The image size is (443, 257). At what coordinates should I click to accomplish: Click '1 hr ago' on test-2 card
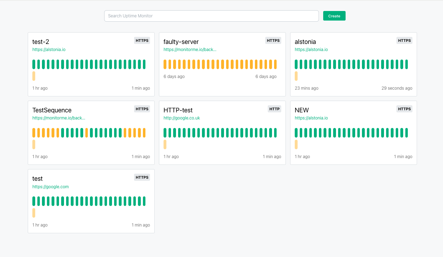tap(40, 88)
